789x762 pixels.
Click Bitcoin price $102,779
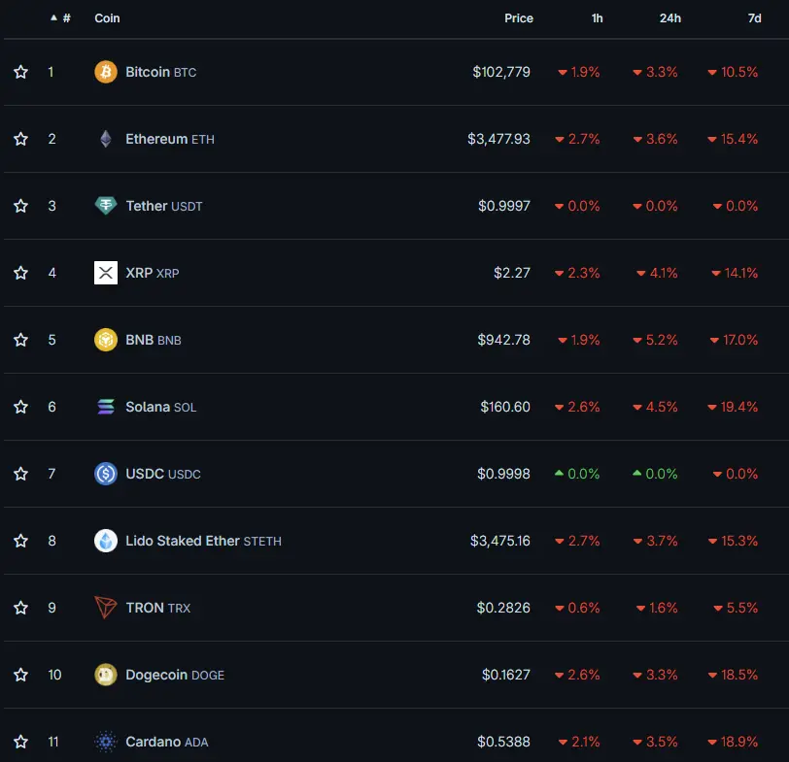[501, 72]
